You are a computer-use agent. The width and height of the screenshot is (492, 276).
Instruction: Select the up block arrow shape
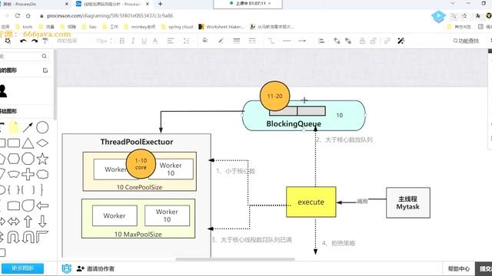coord(28,222)
